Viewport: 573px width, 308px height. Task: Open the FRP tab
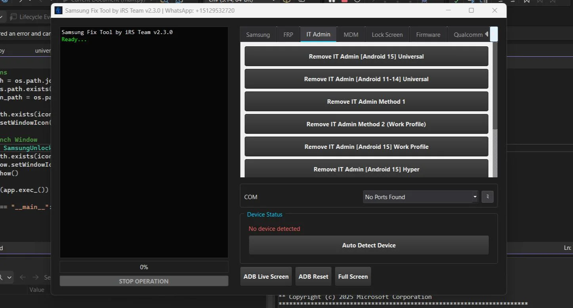tap(288, 35)
